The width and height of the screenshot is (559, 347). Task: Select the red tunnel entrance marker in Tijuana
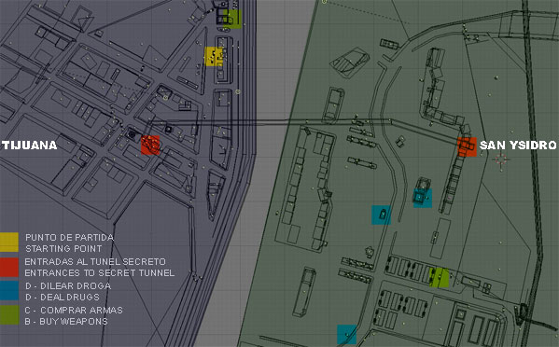(150, 145)
